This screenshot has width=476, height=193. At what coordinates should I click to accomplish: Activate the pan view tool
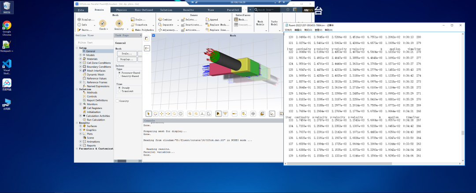(x=161, y=113)
